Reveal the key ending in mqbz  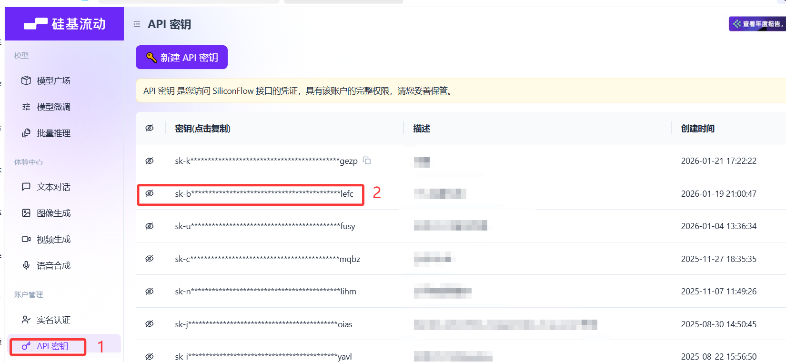click(150, 259)
